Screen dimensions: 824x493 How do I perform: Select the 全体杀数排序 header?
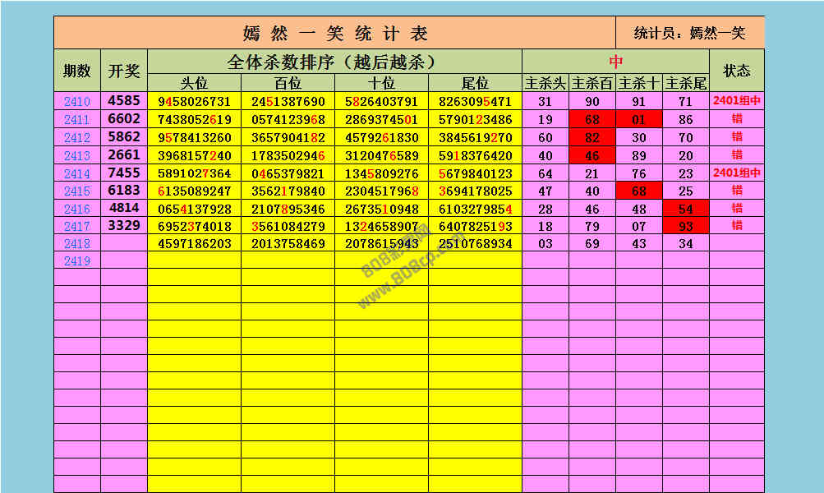334,62
